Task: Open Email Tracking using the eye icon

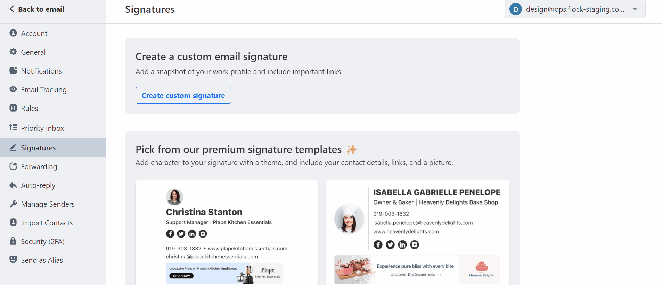Action: [x=13, y=89]
